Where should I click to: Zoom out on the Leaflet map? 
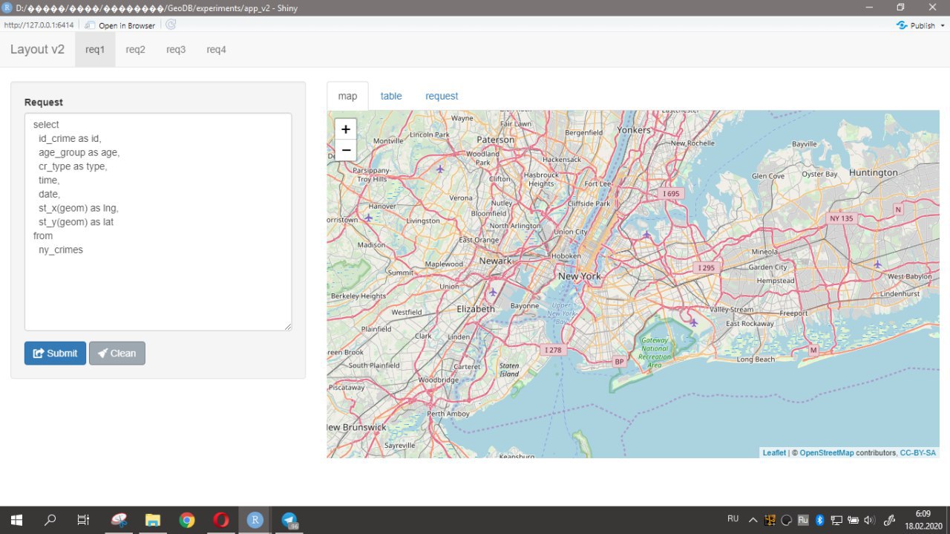[345, 150]
